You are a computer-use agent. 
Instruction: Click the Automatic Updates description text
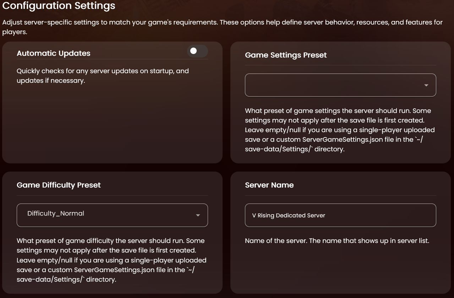[x=103, y=76]
